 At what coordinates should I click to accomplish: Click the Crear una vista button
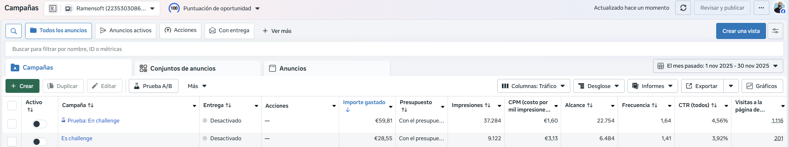tap(741, 31)
